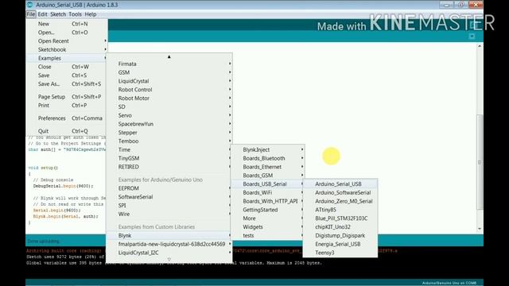Image resolution: width=509 pixels, height=286 pixels.
Task: Open Boards_GSM submenu
Action: [x=268, y=176]
